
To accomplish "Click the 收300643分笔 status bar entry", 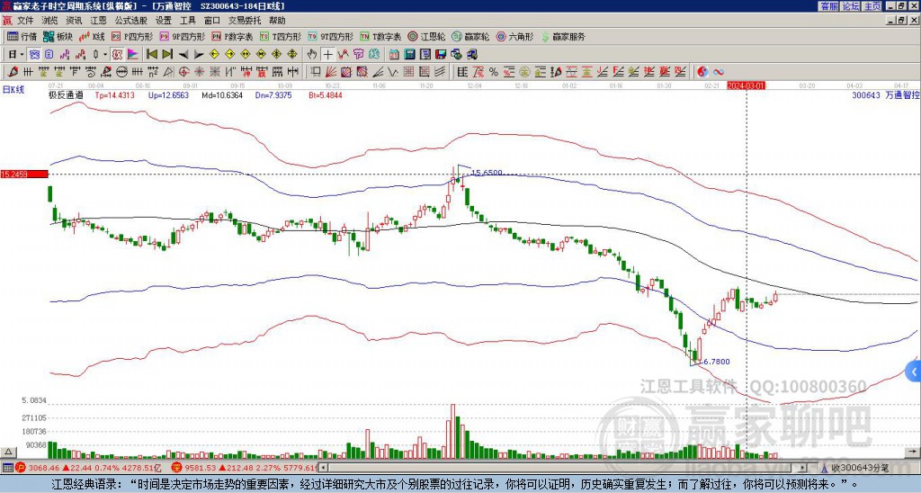I will tap(860, 468).
